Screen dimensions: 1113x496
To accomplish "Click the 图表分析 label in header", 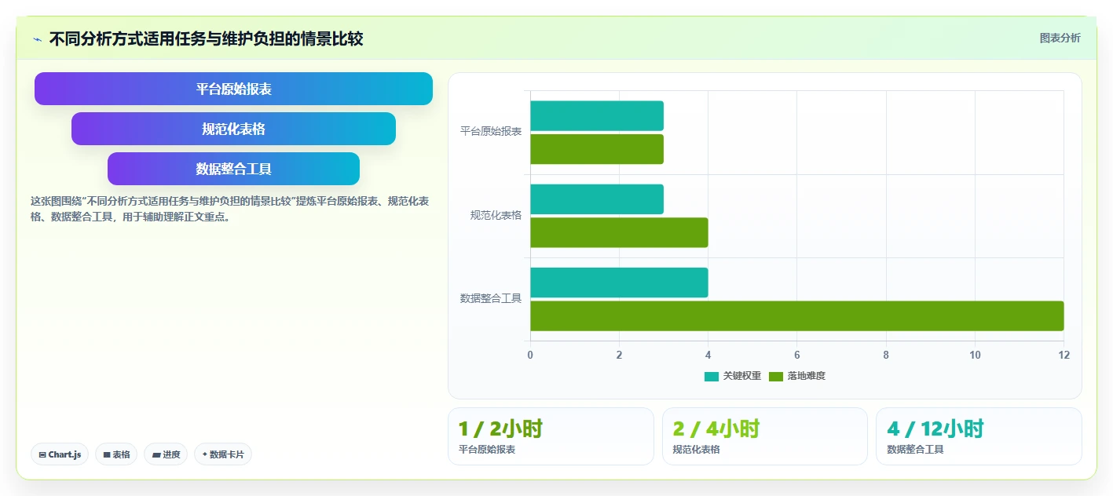I will 1060,38.
